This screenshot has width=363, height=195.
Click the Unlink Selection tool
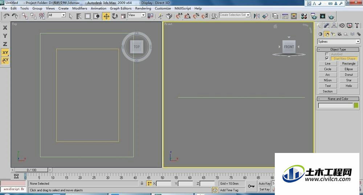point(33,16)
